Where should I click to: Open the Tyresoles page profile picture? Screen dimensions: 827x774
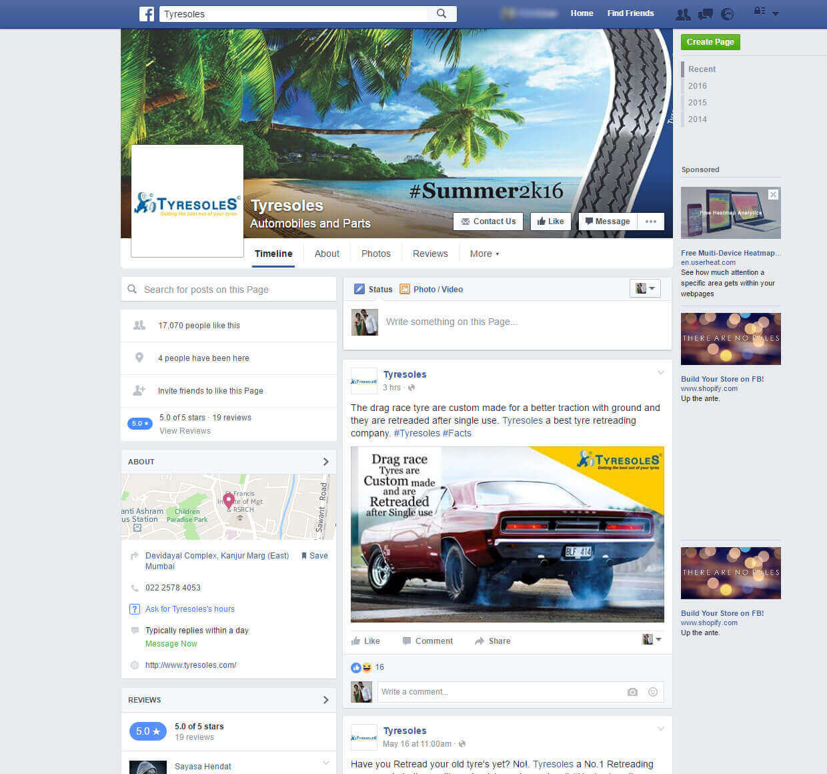187,201
